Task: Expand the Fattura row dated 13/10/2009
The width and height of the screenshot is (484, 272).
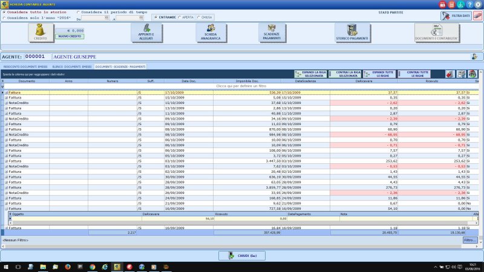Action: pos(6,108)
